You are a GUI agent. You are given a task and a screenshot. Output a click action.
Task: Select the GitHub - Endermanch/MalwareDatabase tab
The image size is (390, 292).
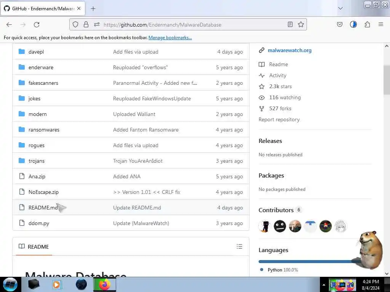(x=43, y=8)
